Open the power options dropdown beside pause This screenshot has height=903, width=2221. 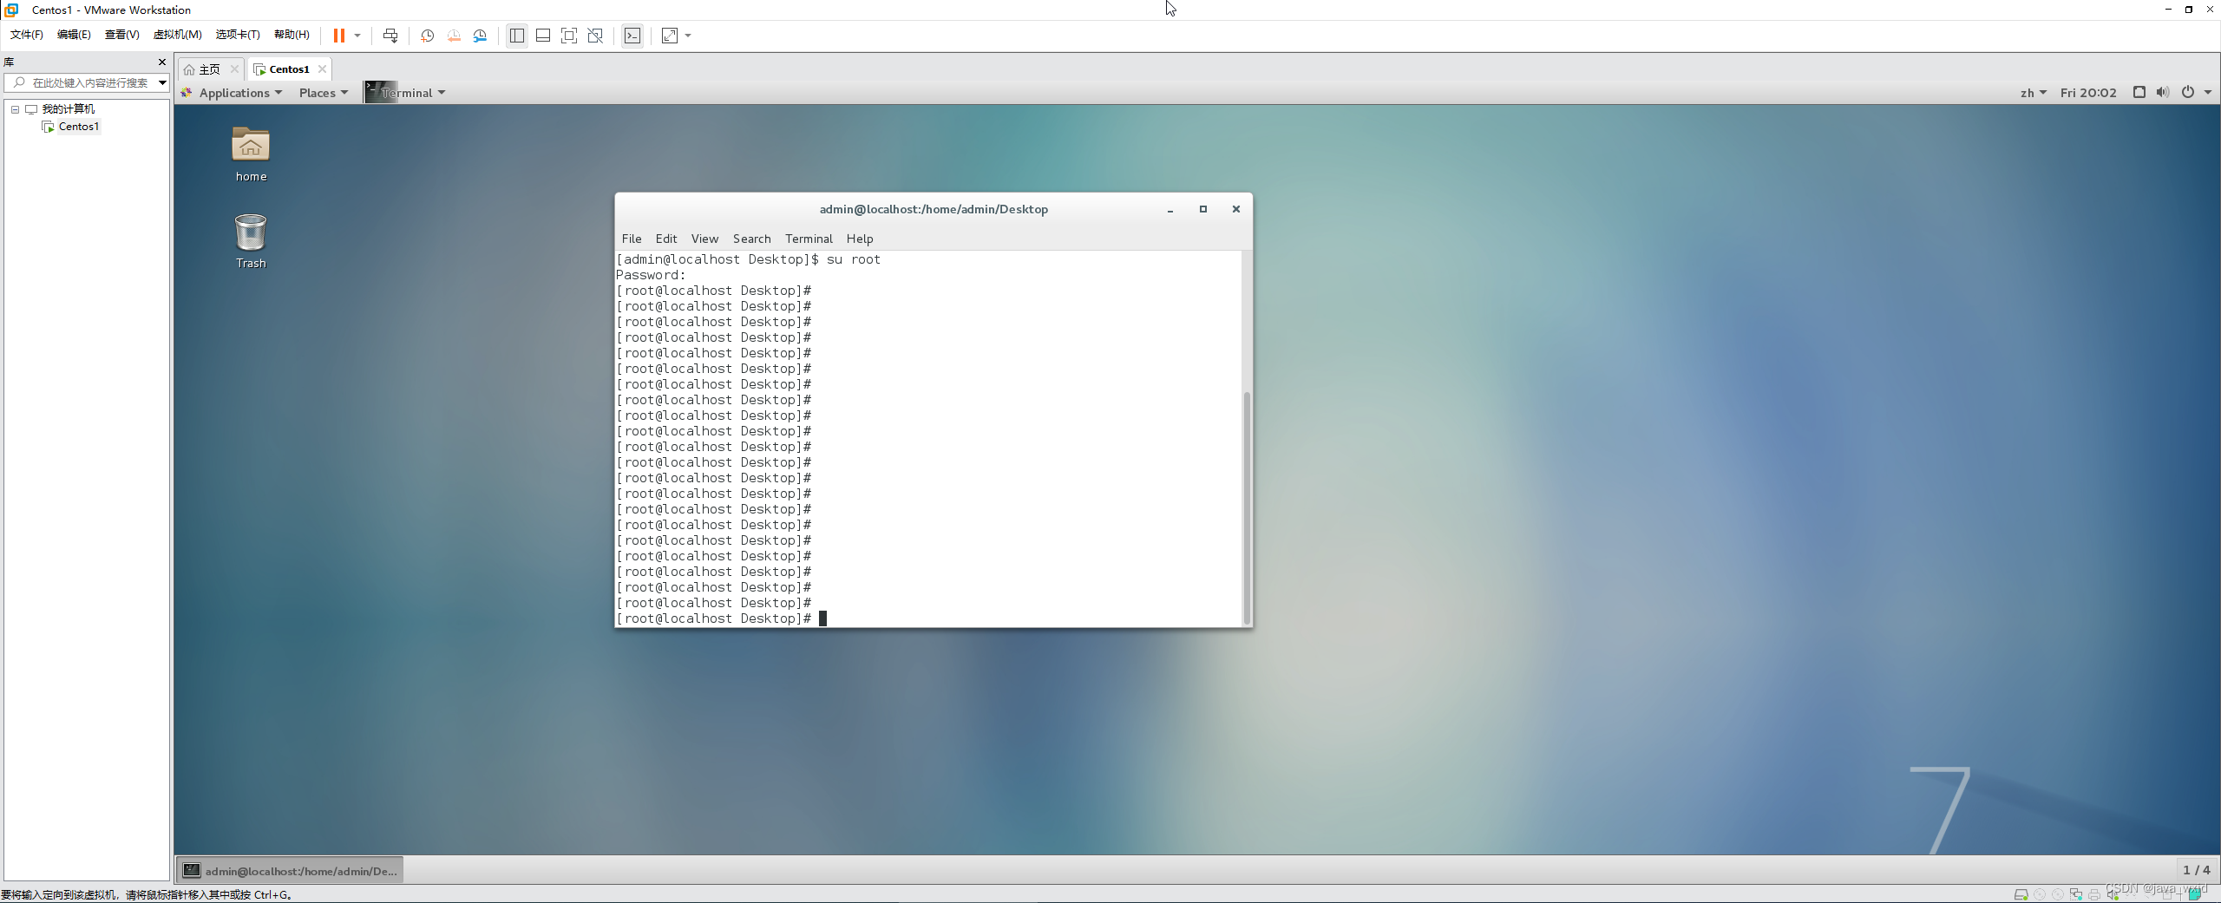pyautogui.click(x=357, y=36)
